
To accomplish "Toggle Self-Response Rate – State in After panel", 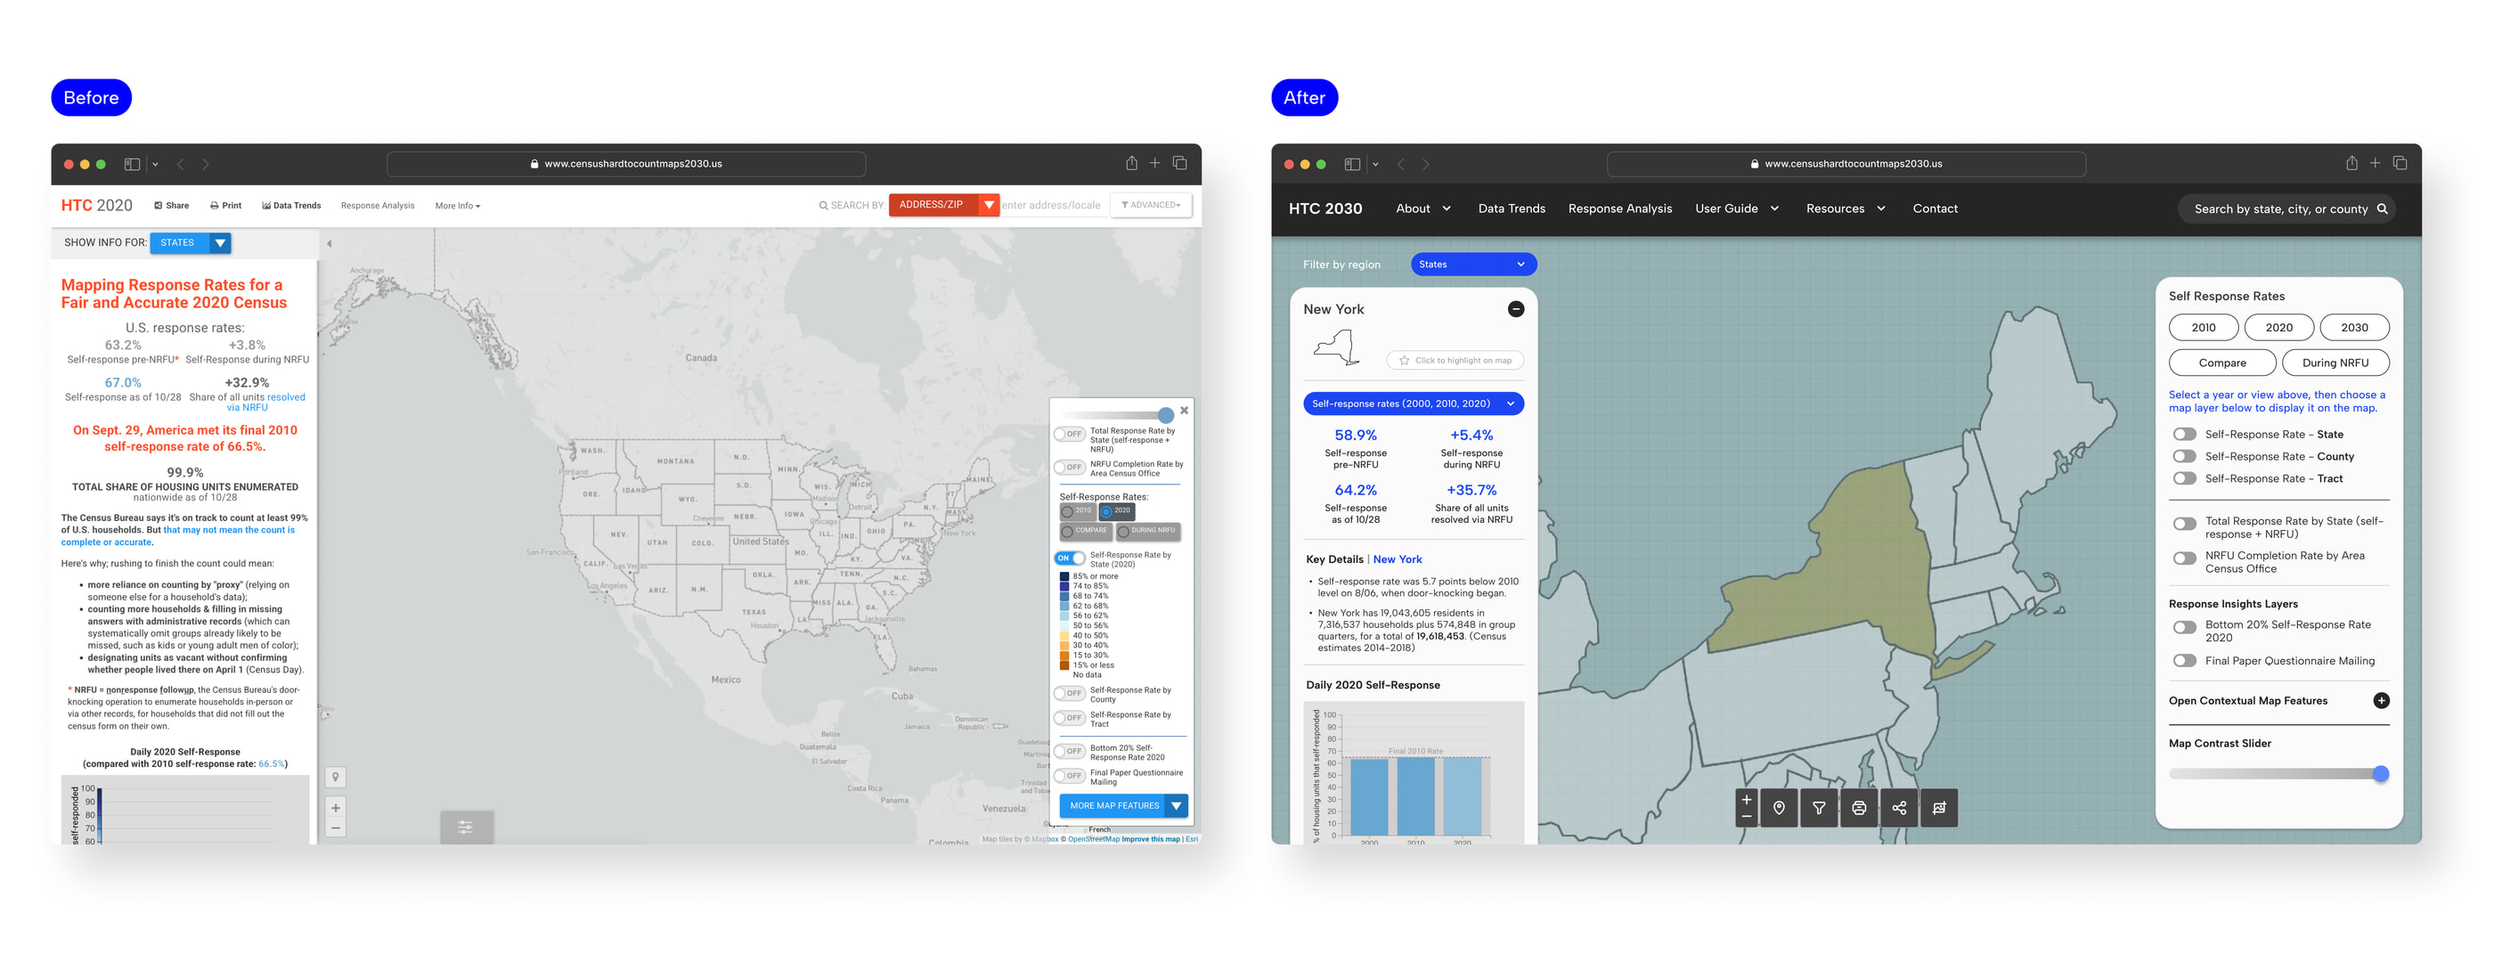I will point(2184,434).
